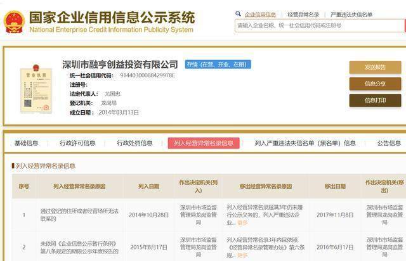
Task: Select the 严重违法失信名单 search category
Action: (x=351, y=15)
